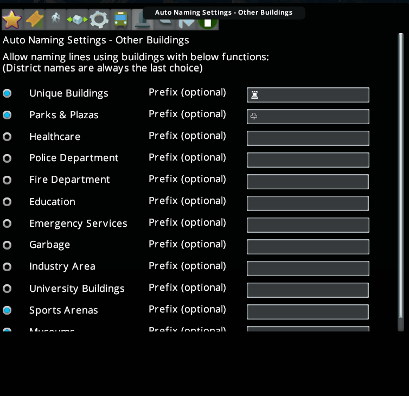Disable Unique Buildings naming option
The width and height of the screenshot is (409, 396).
7,93
